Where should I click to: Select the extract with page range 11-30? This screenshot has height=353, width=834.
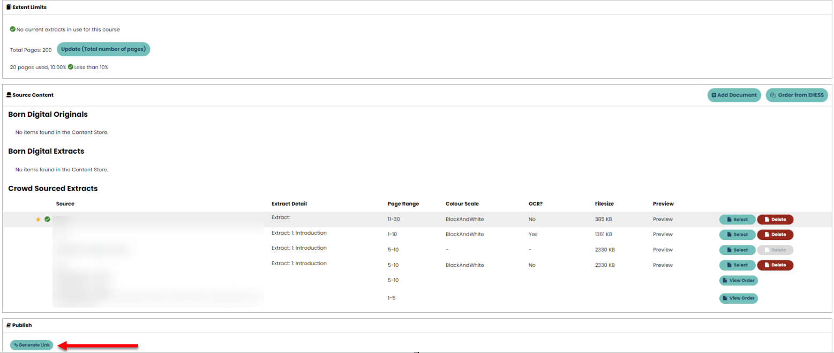[737, 220]
